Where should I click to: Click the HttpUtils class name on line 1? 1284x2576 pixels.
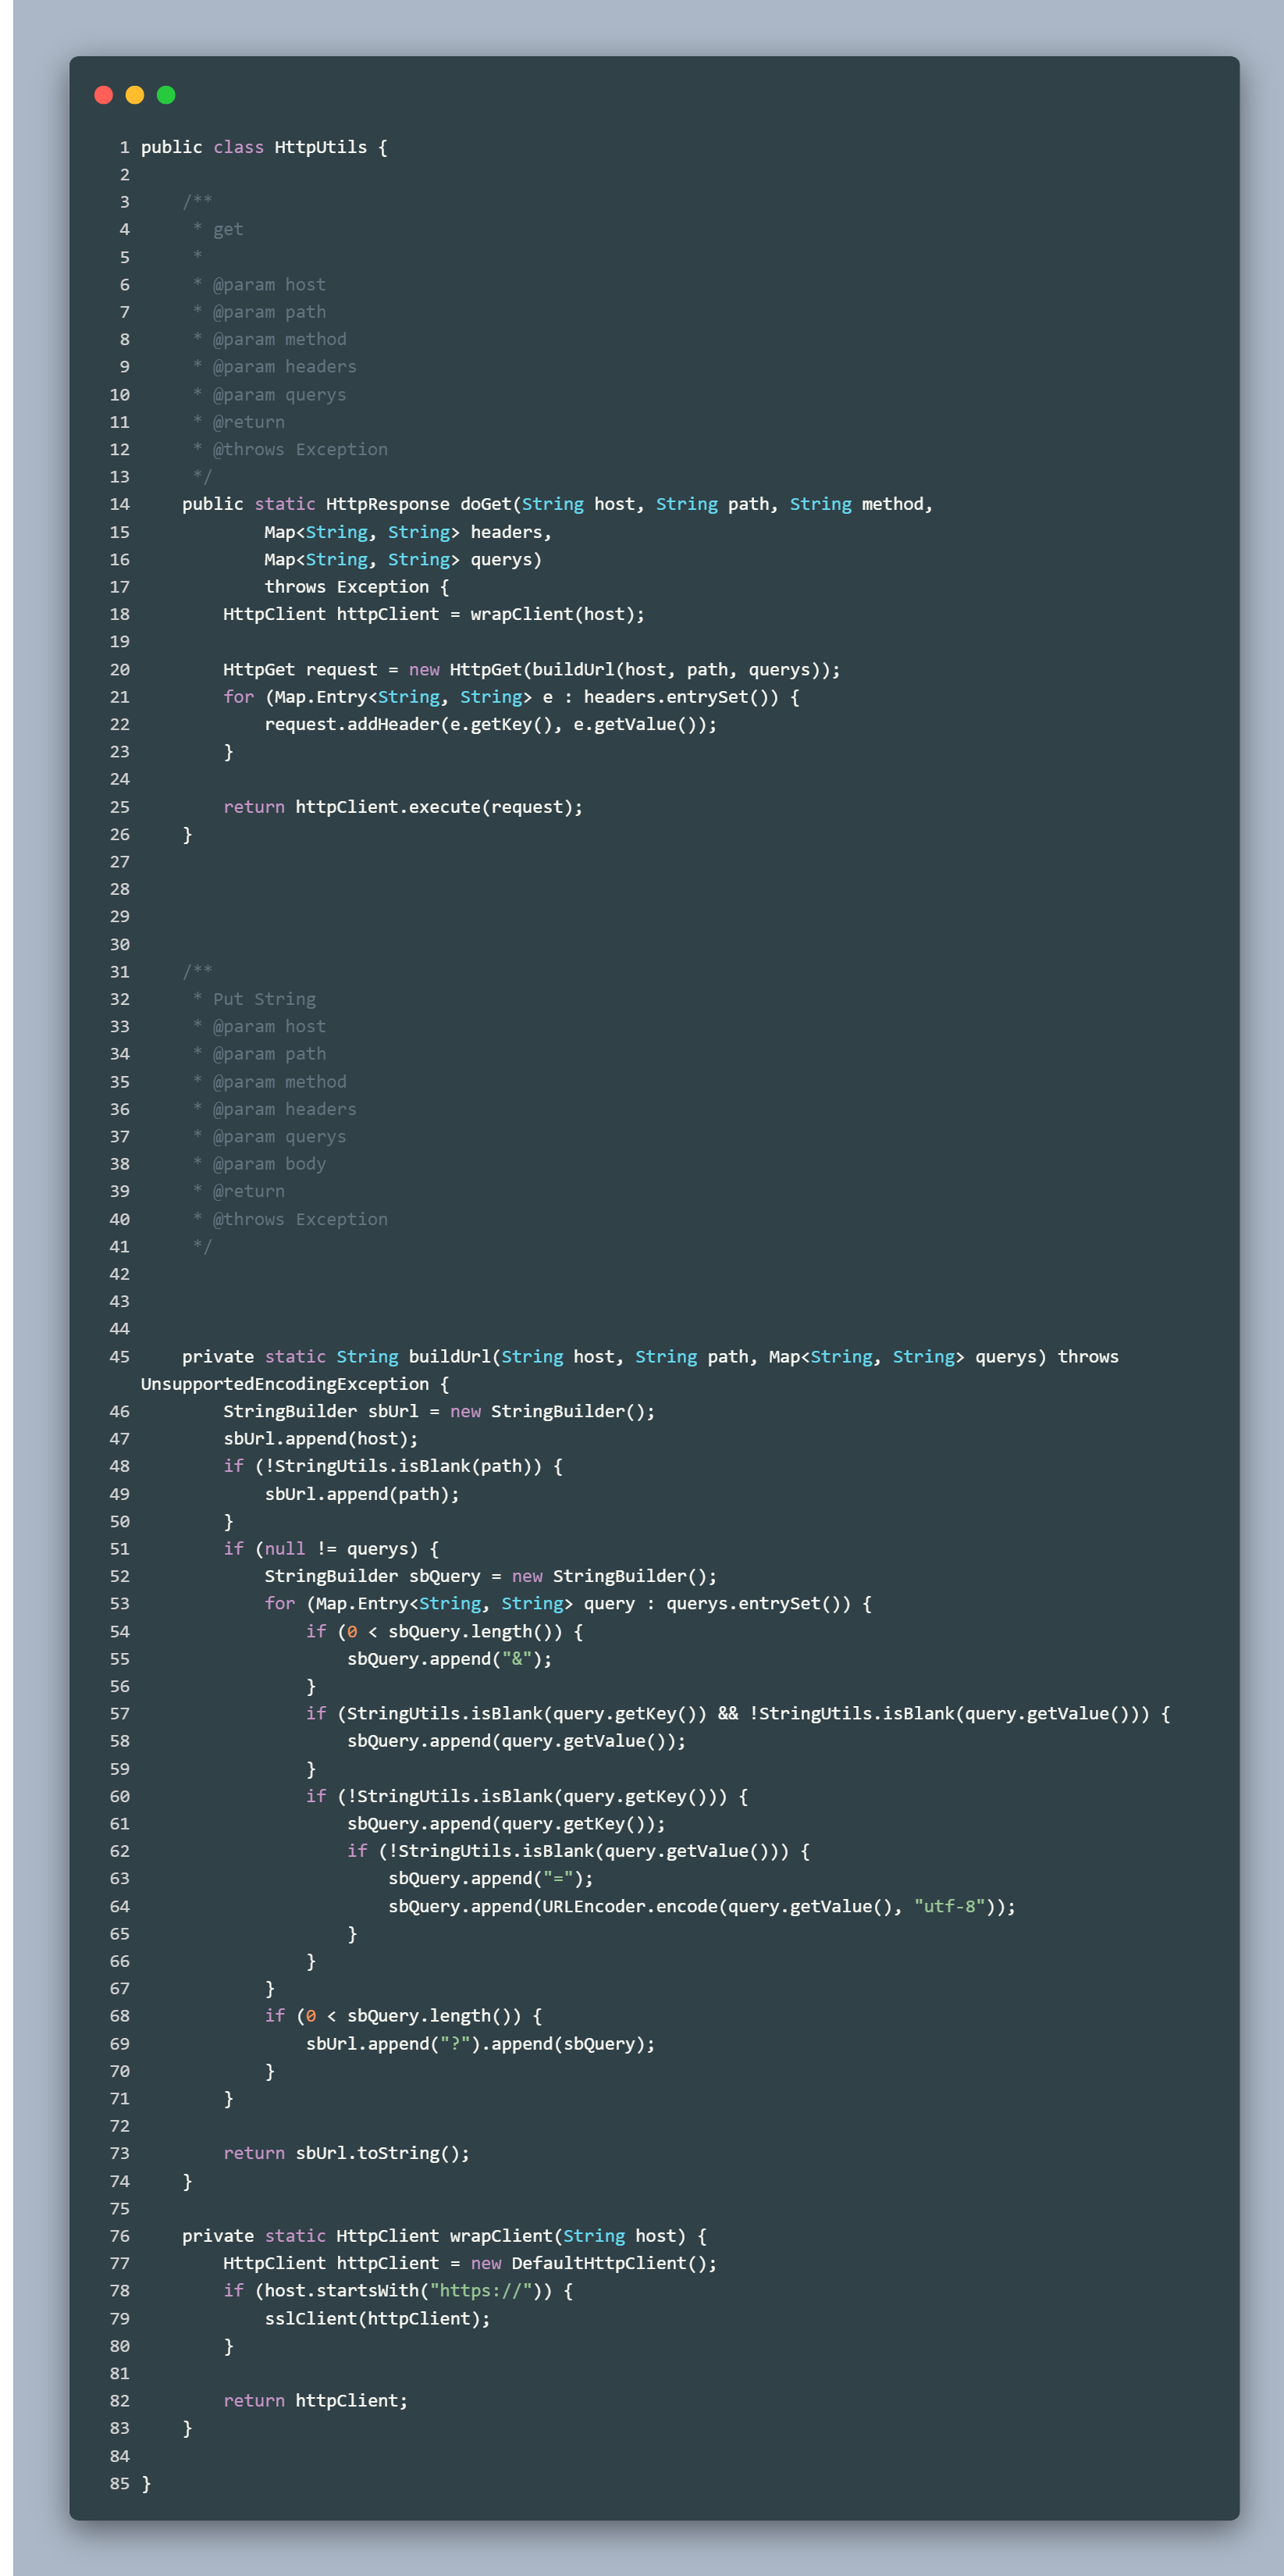(x=321, y=147)
